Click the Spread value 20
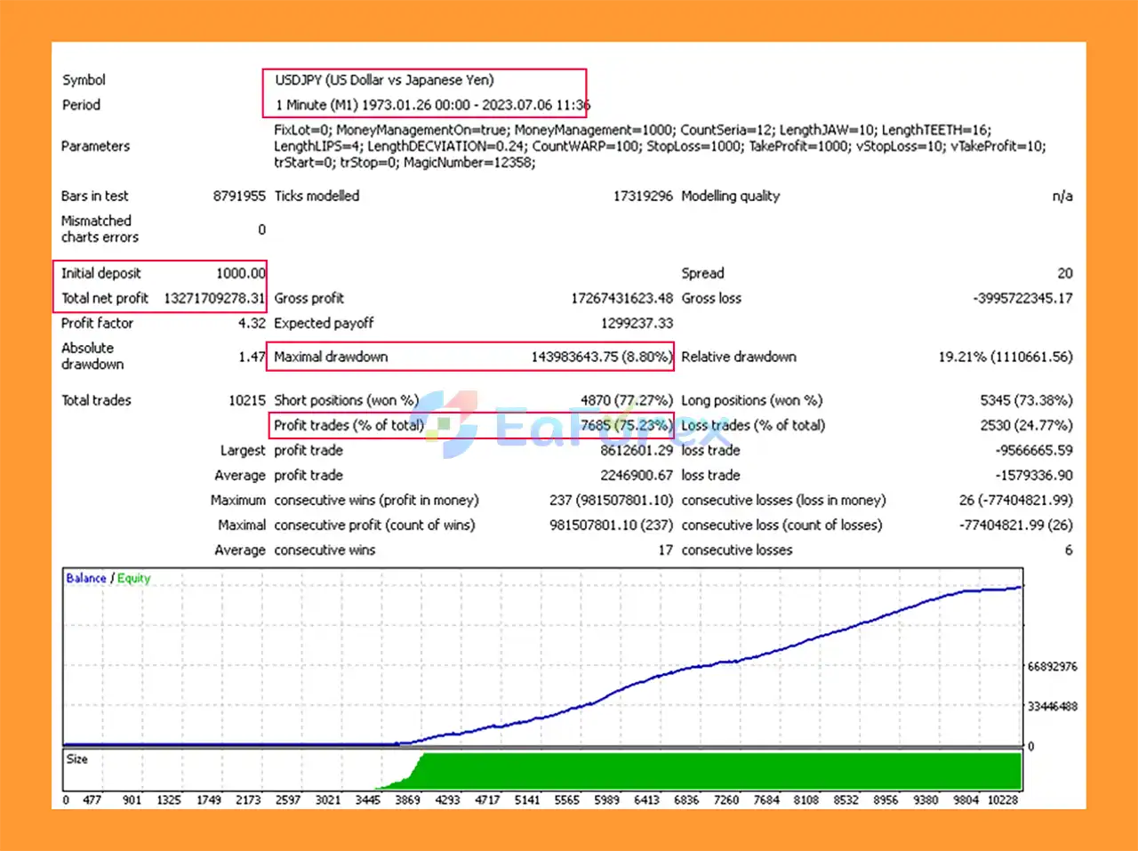Viewport: 1138px width, 851px height. pos(1064,273)
